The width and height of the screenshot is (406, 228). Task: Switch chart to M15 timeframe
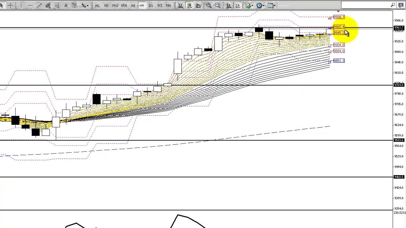[x=115, y=5]
